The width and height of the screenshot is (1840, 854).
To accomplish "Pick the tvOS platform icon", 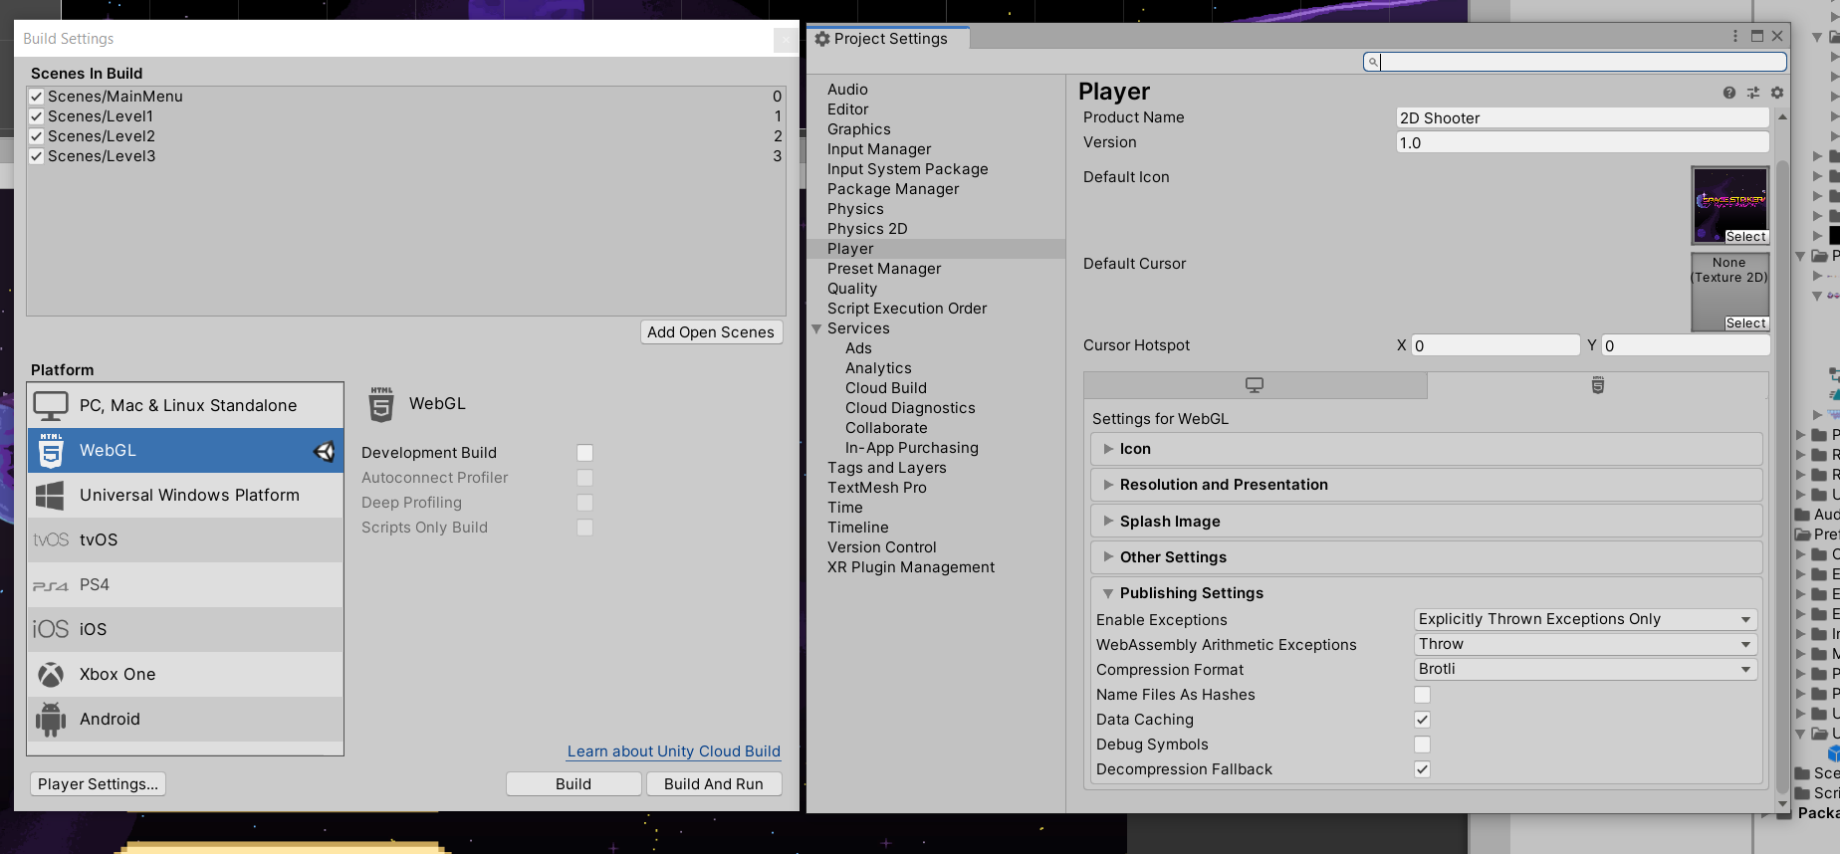I will pos(51,539).
